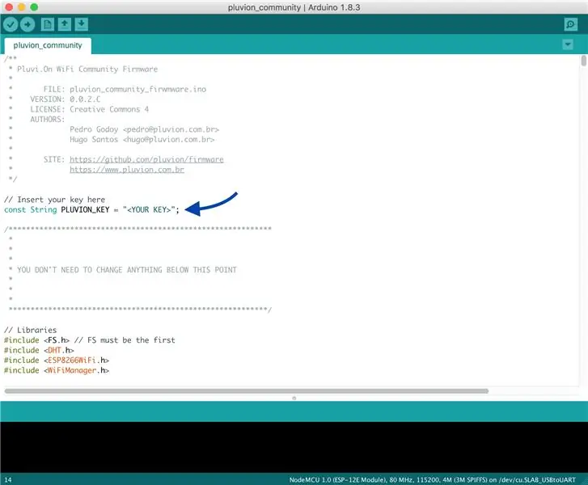588x485 pixels.
Task: Click the VERSION: 0.0.2.C line
Action: pos(66,99)
